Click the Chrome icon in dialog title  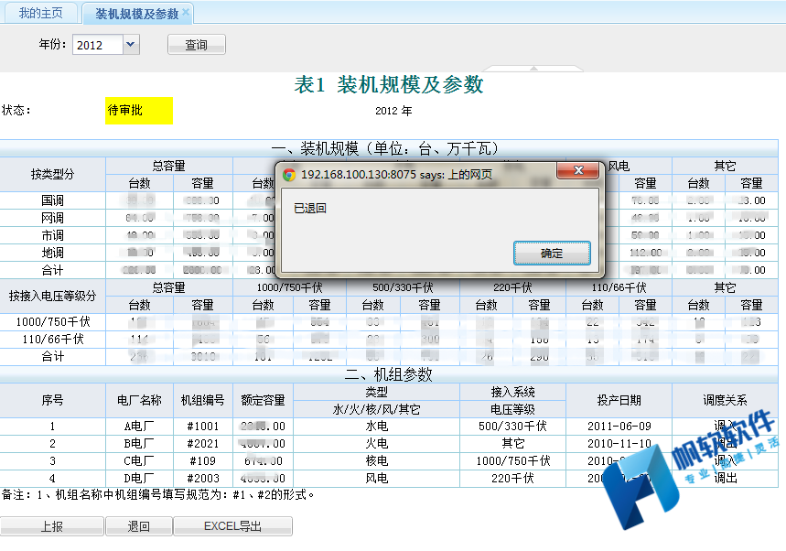[289, 175]
